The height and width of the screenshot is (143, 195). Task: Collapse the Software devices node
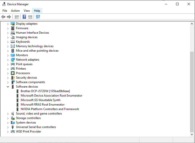coord(8,87)
